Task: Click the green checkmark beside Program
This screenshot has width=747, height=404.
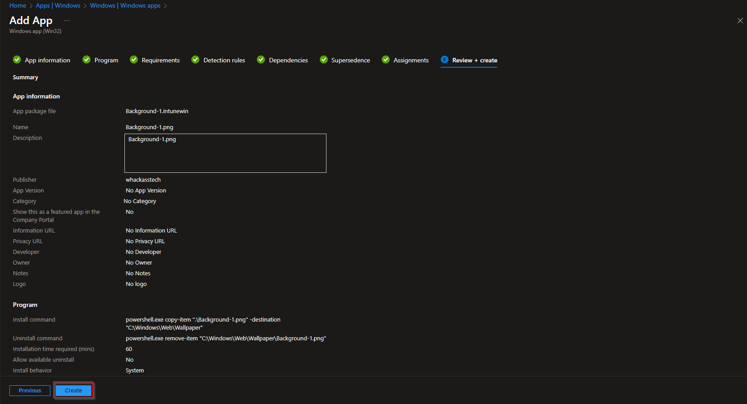Action: click(86, 60)
